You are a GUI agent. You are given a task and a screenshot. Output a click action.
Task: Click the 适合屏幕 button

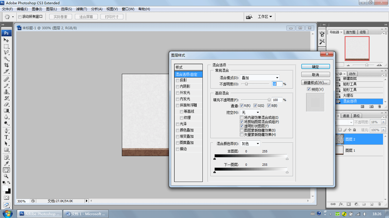pos(86,17)
